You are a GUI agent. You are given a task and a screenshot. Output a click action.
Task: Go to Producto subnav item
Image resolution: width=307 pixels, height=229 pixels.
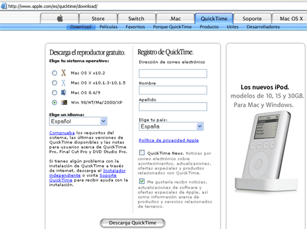(x=209, y=27)
